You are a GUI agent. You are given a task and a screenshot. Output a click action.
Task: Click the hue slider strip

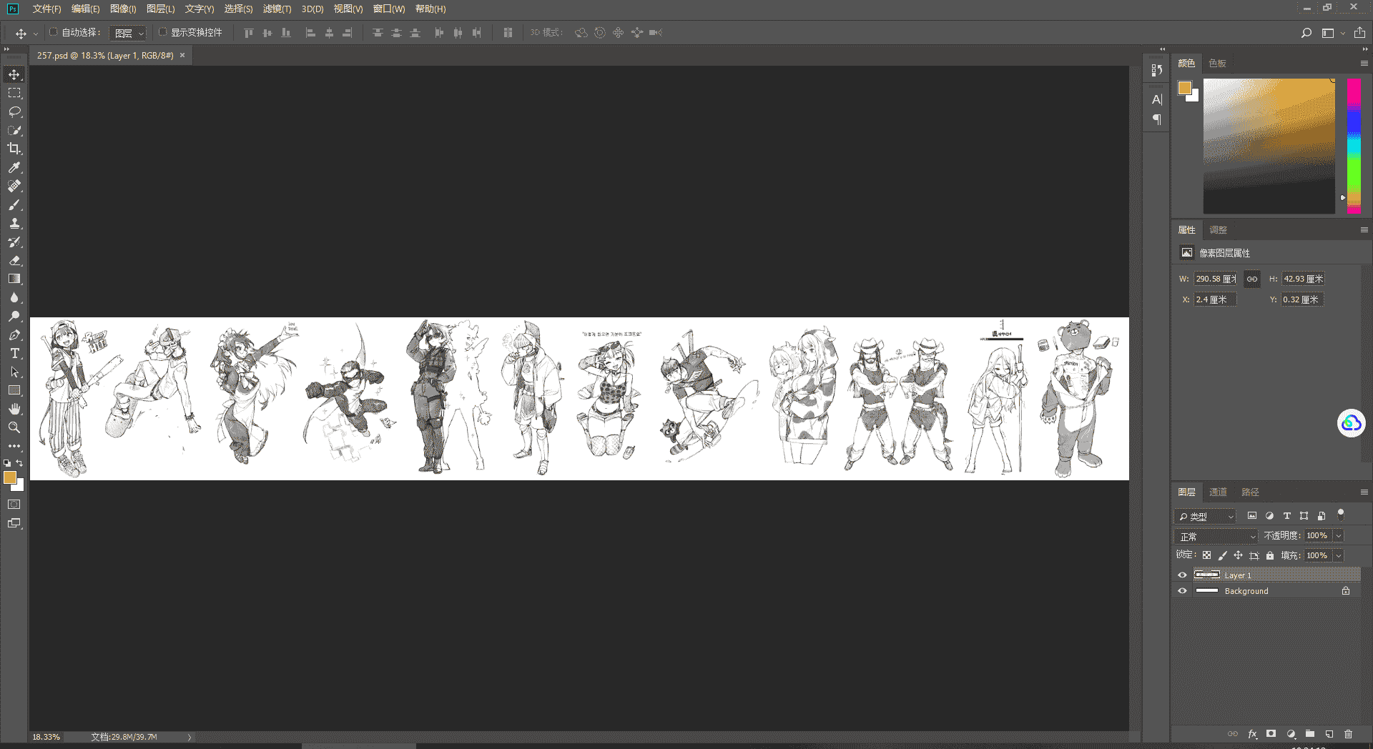point(1354,146)
